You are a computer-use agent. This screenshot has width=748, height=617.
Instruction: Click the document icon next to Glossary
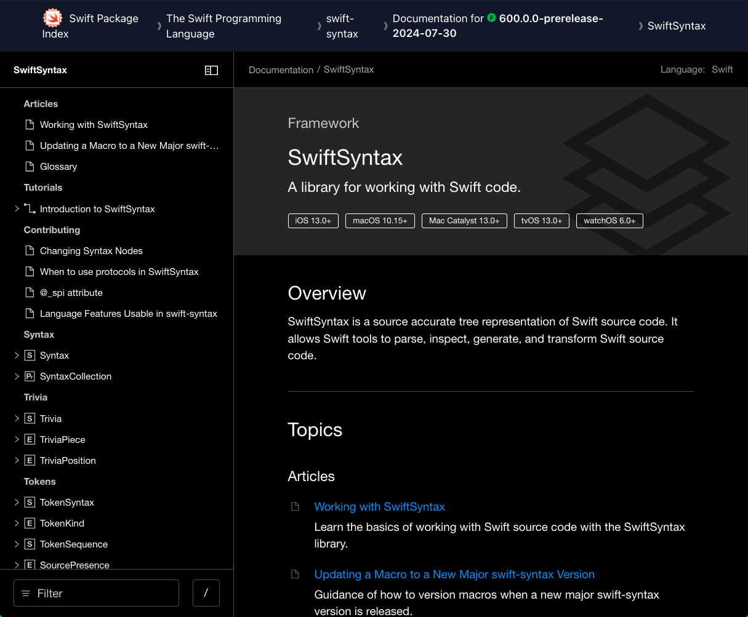(29, 167)
